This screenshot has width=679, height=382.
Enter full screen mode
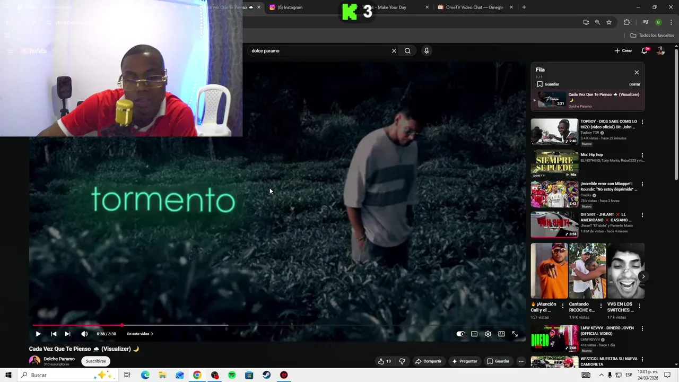click(515, 334)
